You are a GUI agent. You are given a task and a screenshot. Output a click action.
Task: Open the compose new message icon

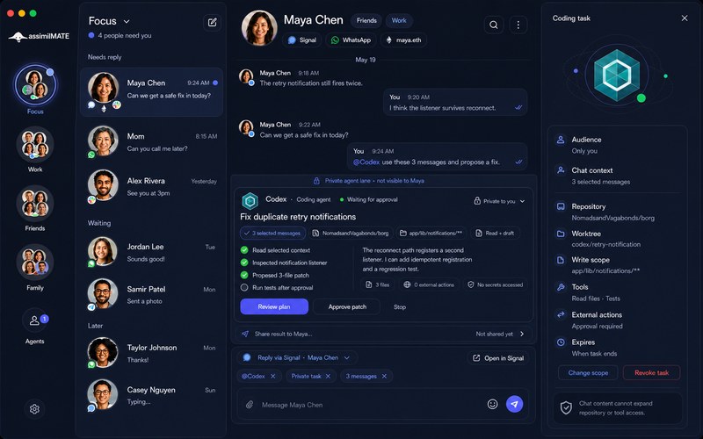coord(212,22)
